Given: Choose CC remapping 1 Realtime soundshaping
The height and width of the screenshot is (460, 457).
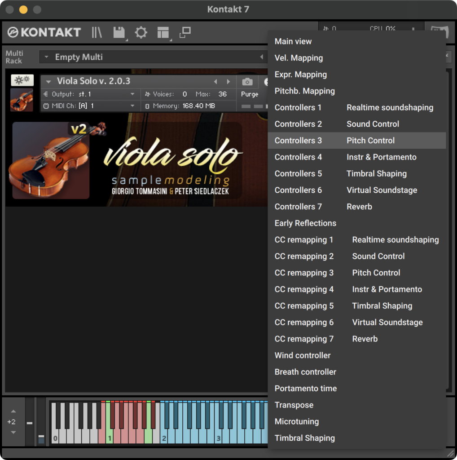Looking at the screenshot, I should [x=357, y=240].
